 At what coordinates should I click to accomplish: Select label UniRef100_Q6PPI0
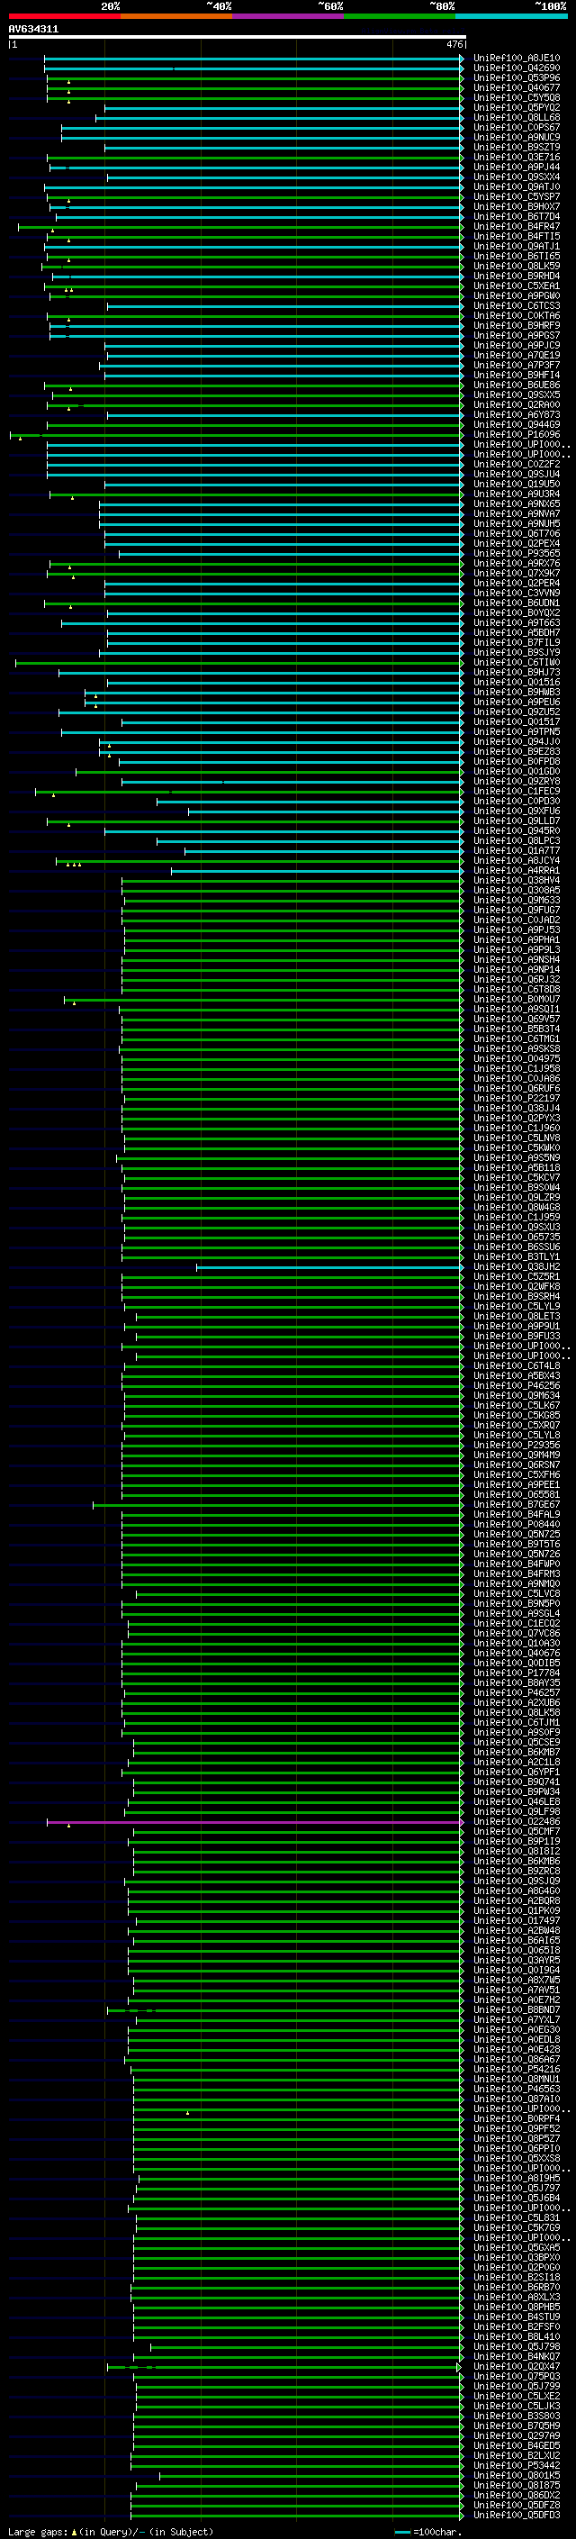tap(517, 2149)
